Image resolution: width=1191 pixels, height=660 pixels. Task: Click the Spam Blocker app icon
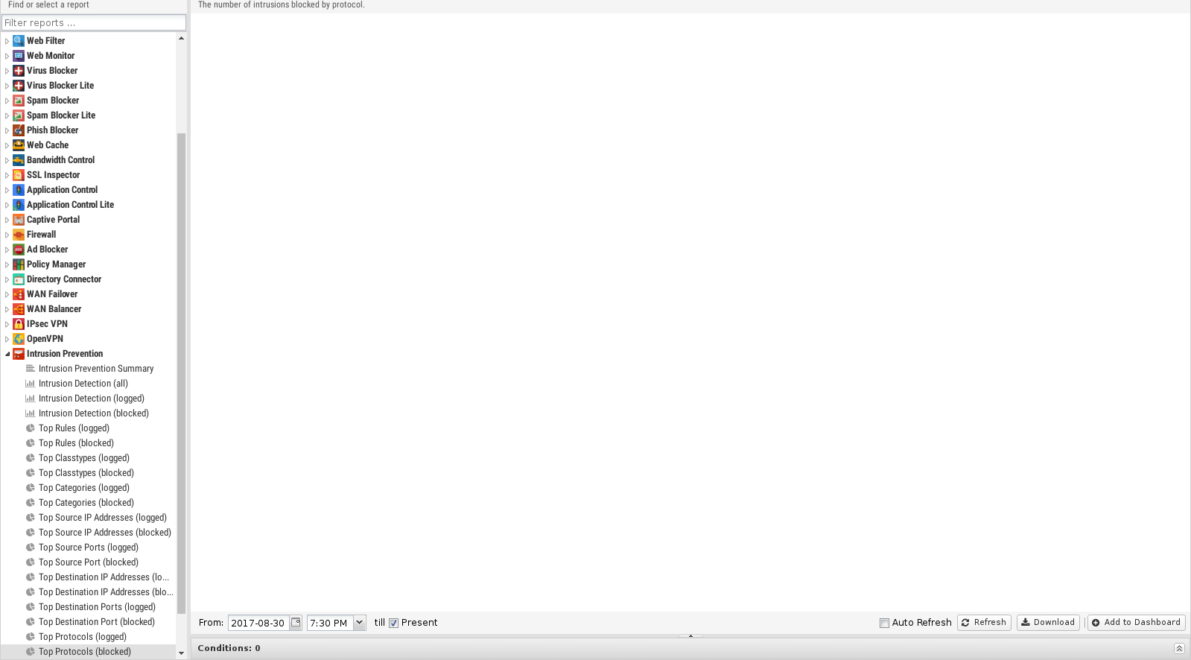pos(19,101)
